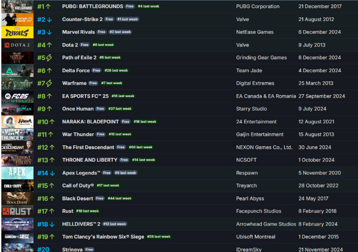Open the First Descendant thumbnail

(x=17, y=147)
